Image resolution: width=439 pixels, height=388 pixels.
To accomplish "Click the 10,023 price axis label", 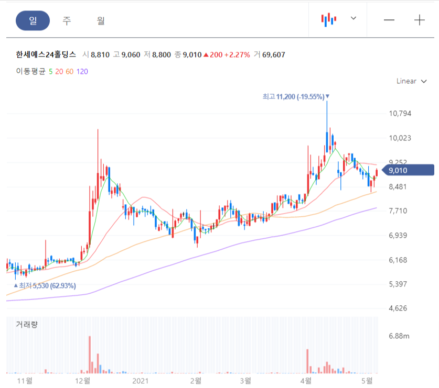I will coord(400,138).
